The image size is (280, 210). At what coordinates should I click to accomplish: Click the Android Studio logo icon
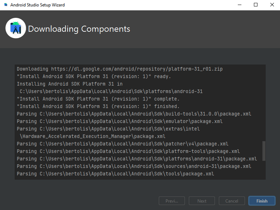(x=16, y=28)
